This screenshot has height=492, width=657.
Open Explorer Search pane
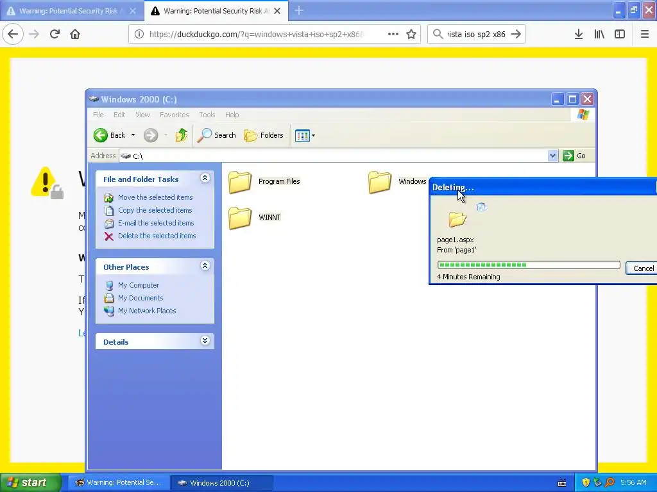pyautogui.click(x=216, y=135)
